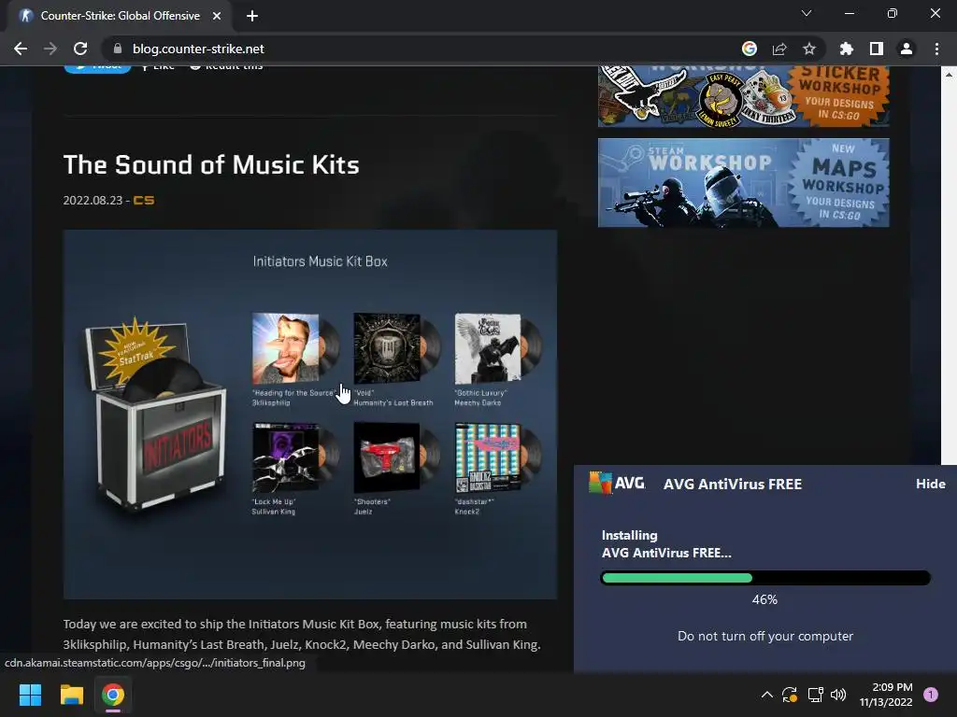Open File Explorer from taskbar
The image size is (957, 717).
tap(71, 695)
